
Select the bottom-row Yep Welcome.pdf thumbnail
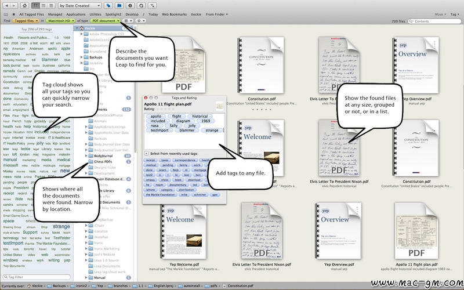click(x=183, y=233)
